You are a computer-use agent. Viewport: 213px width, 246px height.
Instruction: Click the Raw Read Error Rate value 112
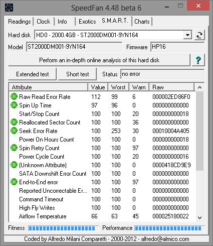(x=96, y=97)
